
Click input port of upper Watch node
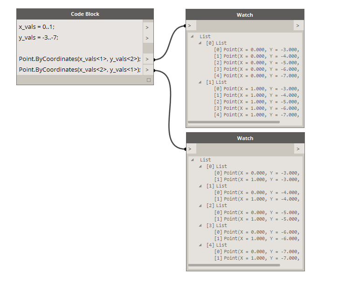[x=191, y=26]
